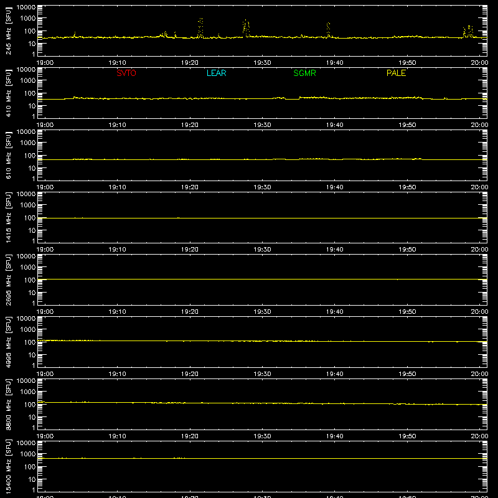Click the 19:40 label under the 4995 MHz plot
The width and height of the screenshot is (498, 498).
click(x=335, y=374)
